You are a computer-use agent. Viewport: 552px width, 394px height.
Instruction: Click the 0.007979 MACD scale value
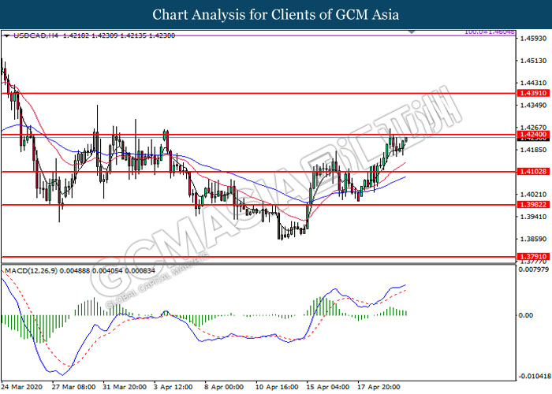(534, 269)
